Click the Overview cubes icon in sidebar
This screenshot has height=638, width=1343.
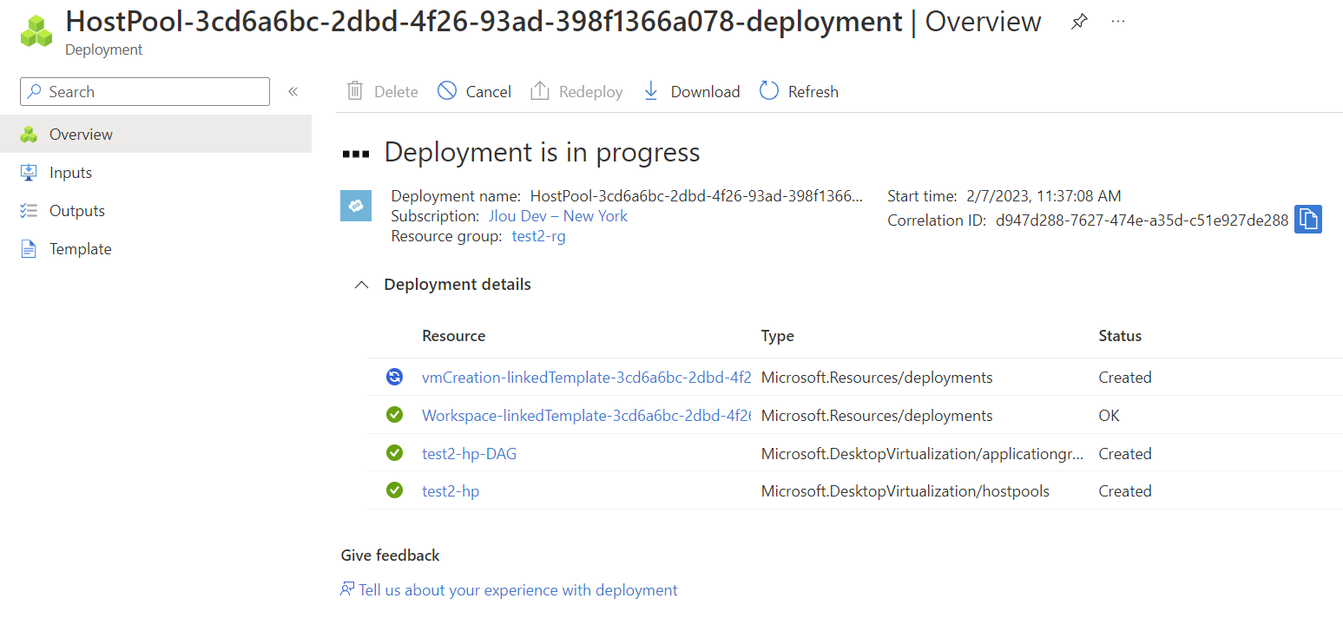coord(29,135)
